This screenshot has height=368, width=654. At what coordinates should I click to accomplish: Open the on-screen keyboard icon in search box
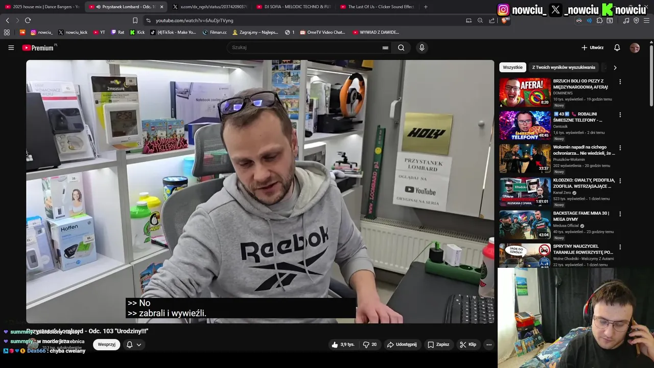coord(385,48)
